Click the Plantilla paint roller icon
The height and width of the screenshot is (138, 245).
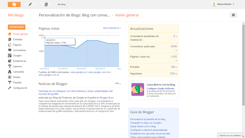(x=10, y=82)
